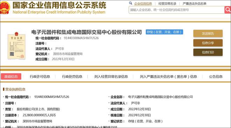Click the 登记状态 value 存续（在营、开业、在册）
Viewport: 231px width, 128px height.
click(145, 121)
